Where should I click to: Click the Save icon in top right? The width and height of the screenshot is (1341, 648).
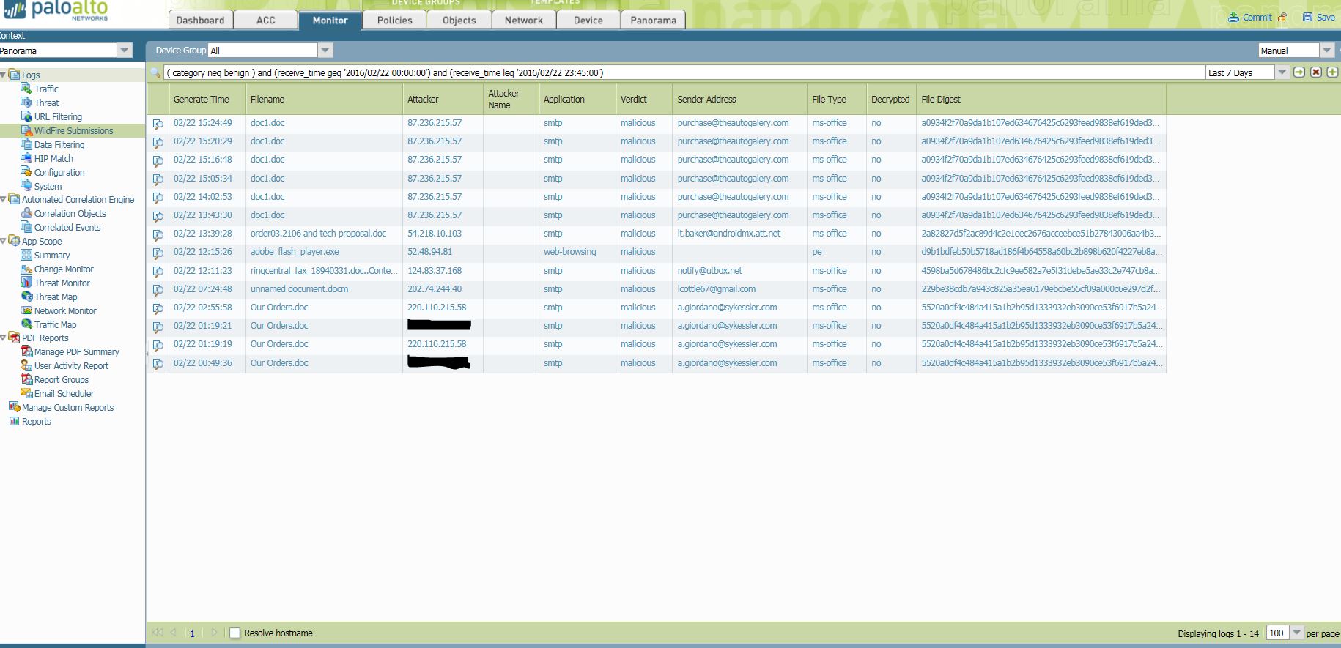(x=1307, y=17)
